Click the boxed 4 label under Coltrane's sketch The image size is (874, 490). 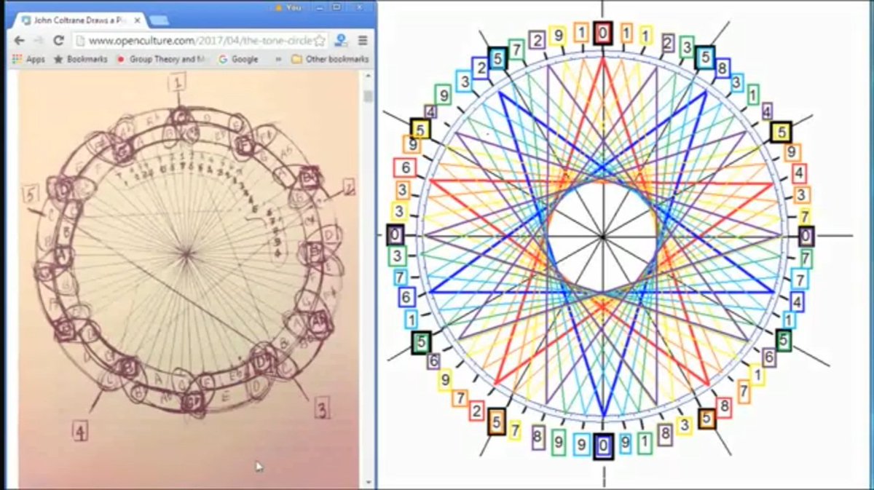pos(80,431)
